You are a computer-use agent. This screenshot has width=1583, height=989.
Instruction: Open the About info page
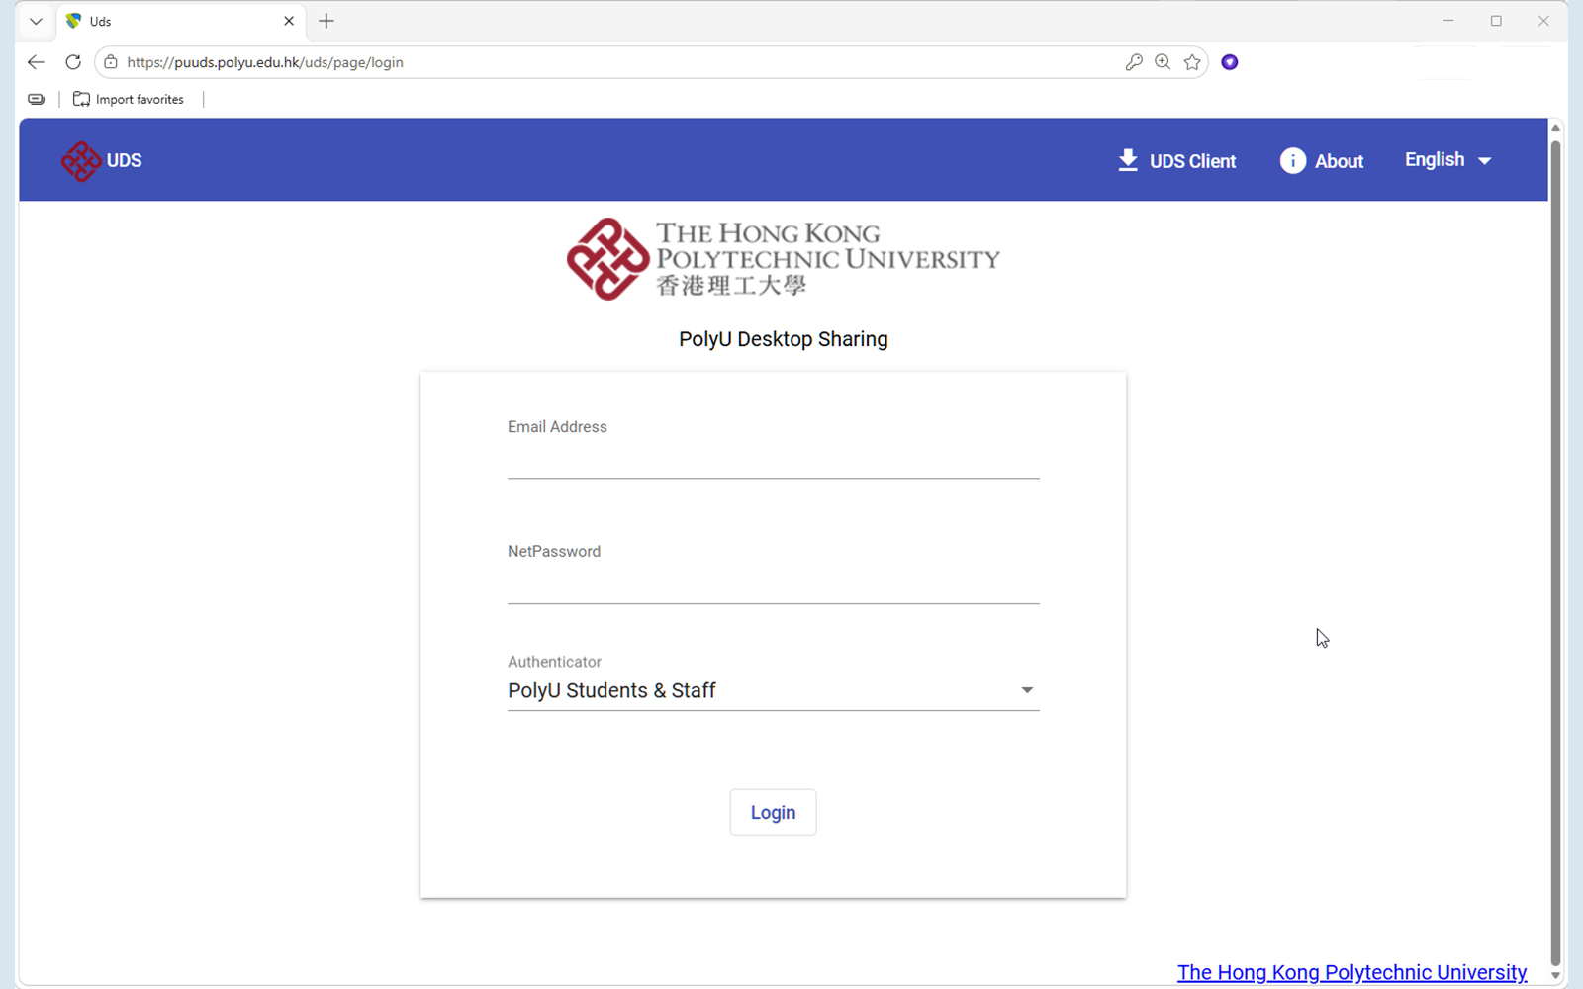(1322, 161)
